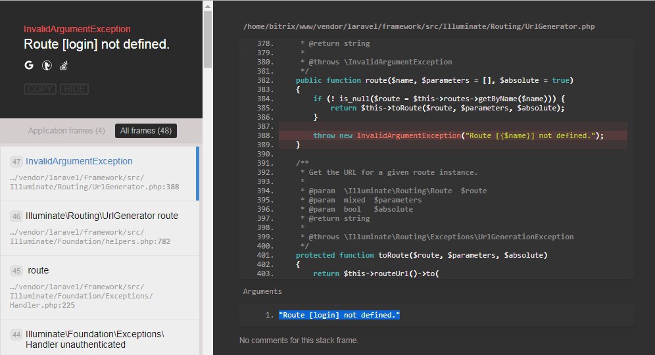Click code line 385 return toRoute
This screenshot has width=655, height=355.
click(x=447, y=108)
